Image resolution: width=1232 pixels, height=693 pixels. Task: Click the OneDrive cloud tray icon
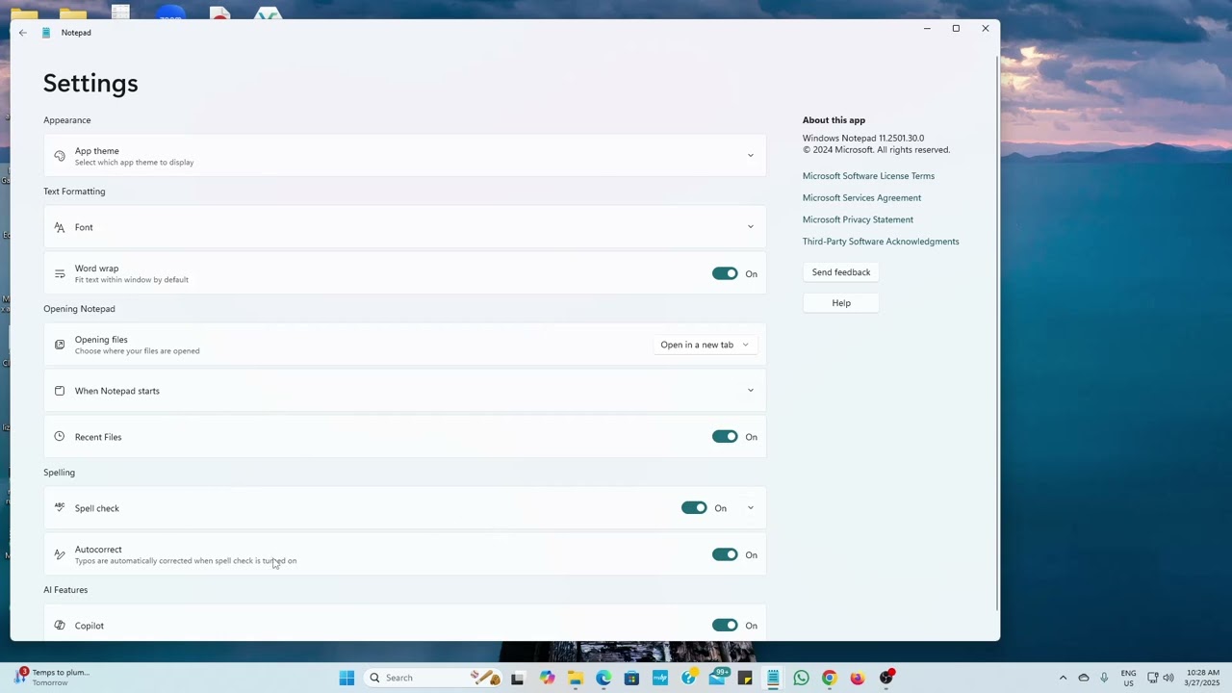pos(1084,678)
